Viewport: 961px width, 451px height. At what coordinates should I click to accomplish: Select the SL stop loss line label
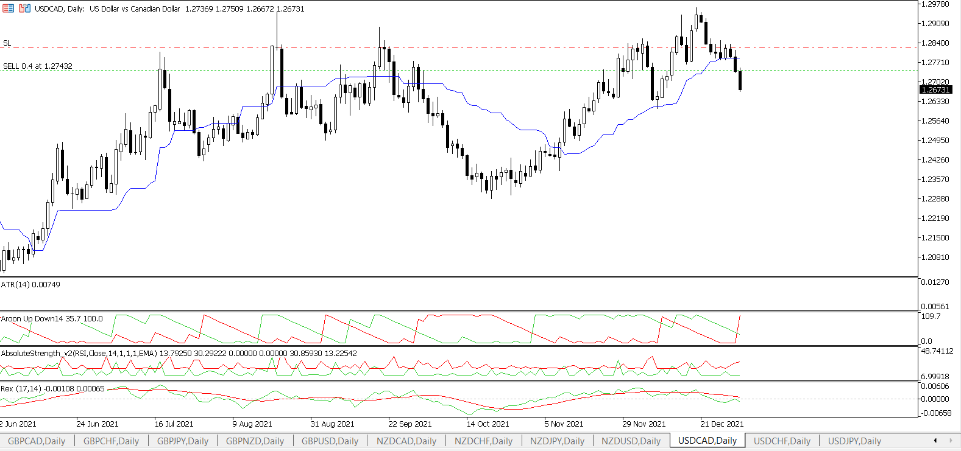pos(7,43)
